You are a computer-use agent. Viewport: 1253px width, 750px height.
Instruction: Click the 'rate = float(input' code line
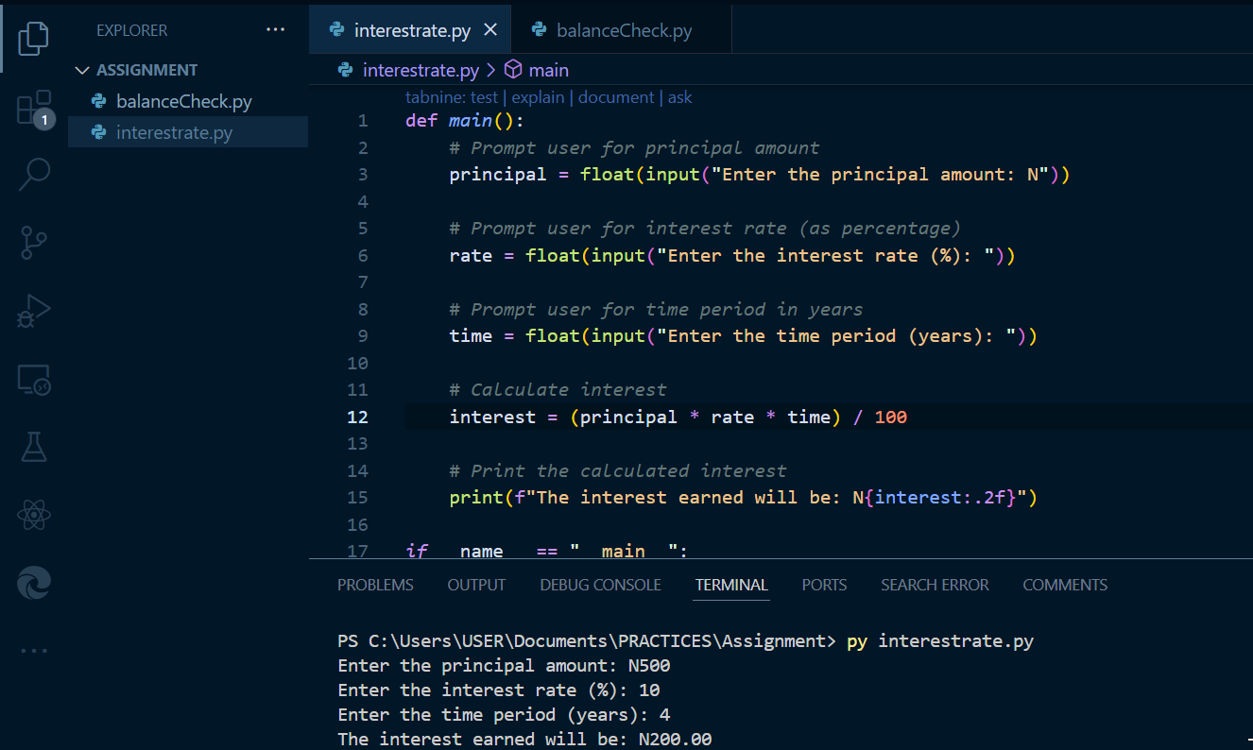click(x=731, y=255)
